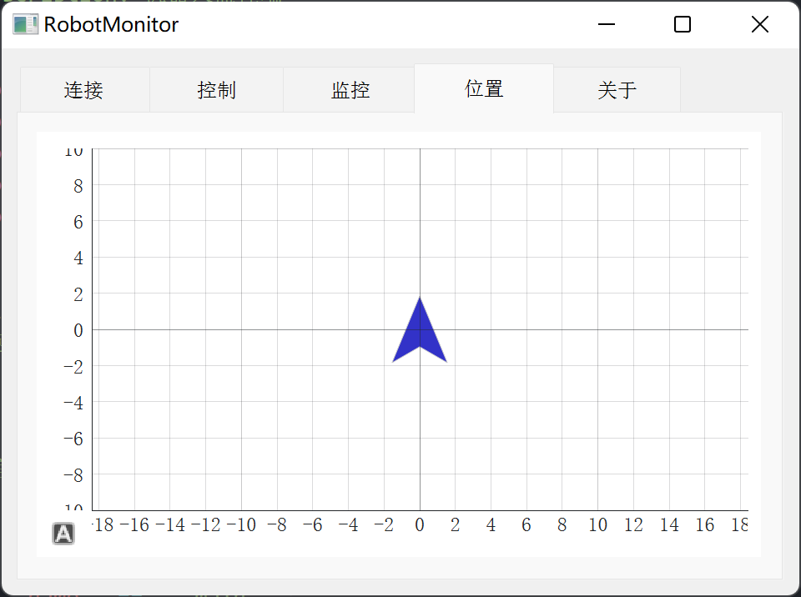This screenshot has width=801, height=597.
Task: Close the RobotMonitor window
Action: click(x=759, y=24)
